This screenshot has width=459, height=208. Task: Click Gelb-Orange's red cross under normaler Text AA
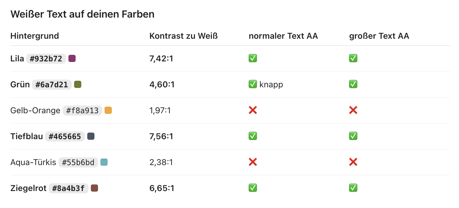tap(253, 111)
